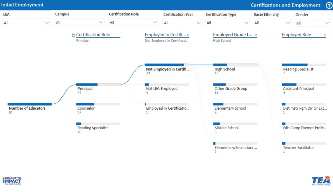Open the Help question mark icon
Screen dimensions: 333x192
pos(329,5)
